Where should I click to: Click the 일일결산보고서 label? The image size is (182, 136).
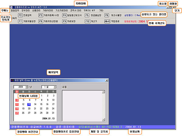click(74, 15)
